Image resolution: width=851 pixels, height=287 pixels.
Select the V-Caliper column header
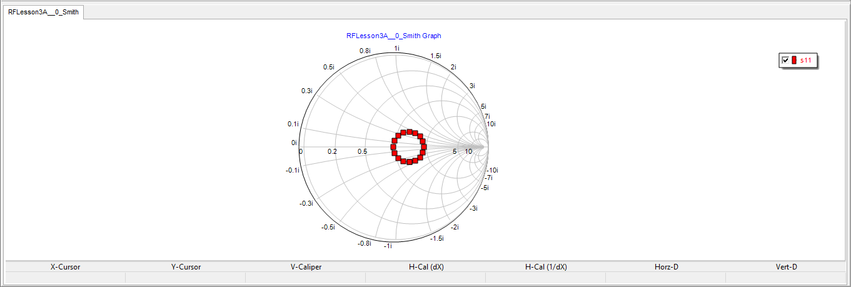(x=306, y=267)
